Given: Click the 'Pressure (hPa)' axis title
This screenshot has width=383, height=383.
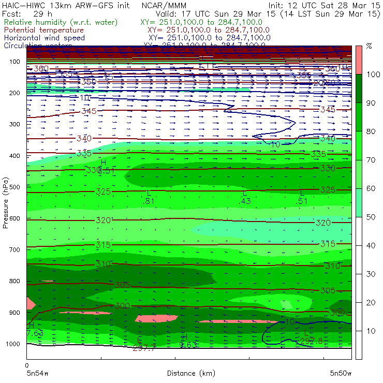Looking at the screenshot, I should pos(6,203).
